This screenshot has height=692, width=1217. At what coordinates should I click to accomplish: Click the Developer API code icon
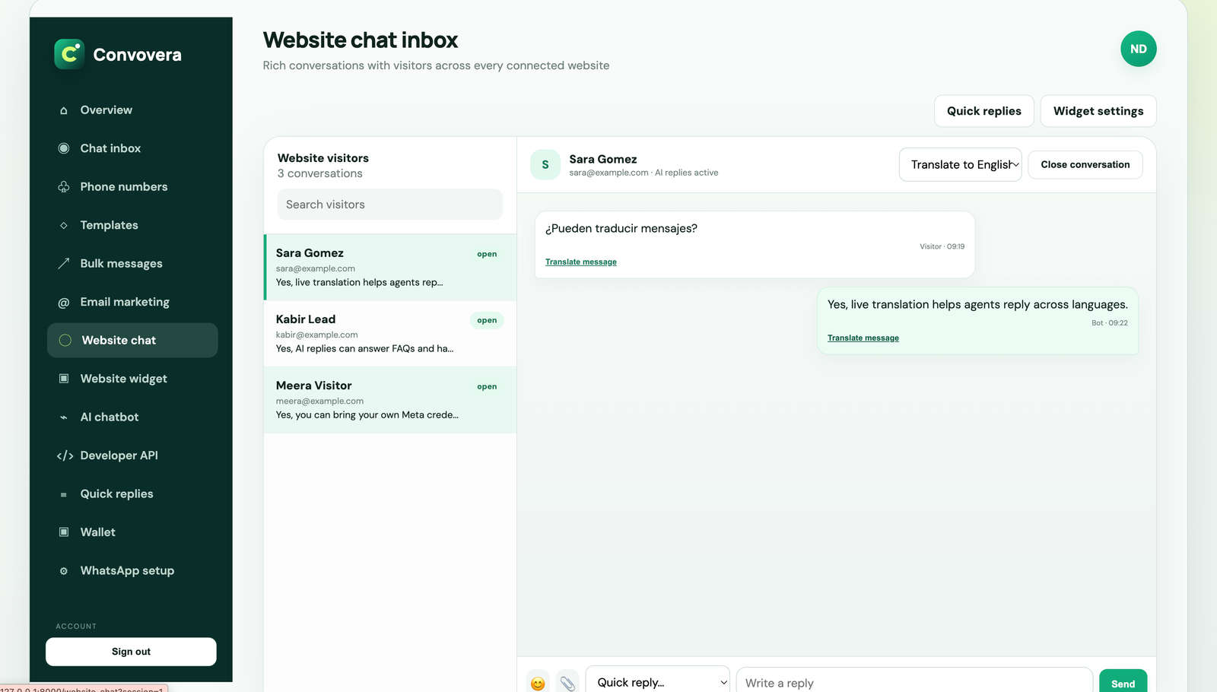pos(65,456)
